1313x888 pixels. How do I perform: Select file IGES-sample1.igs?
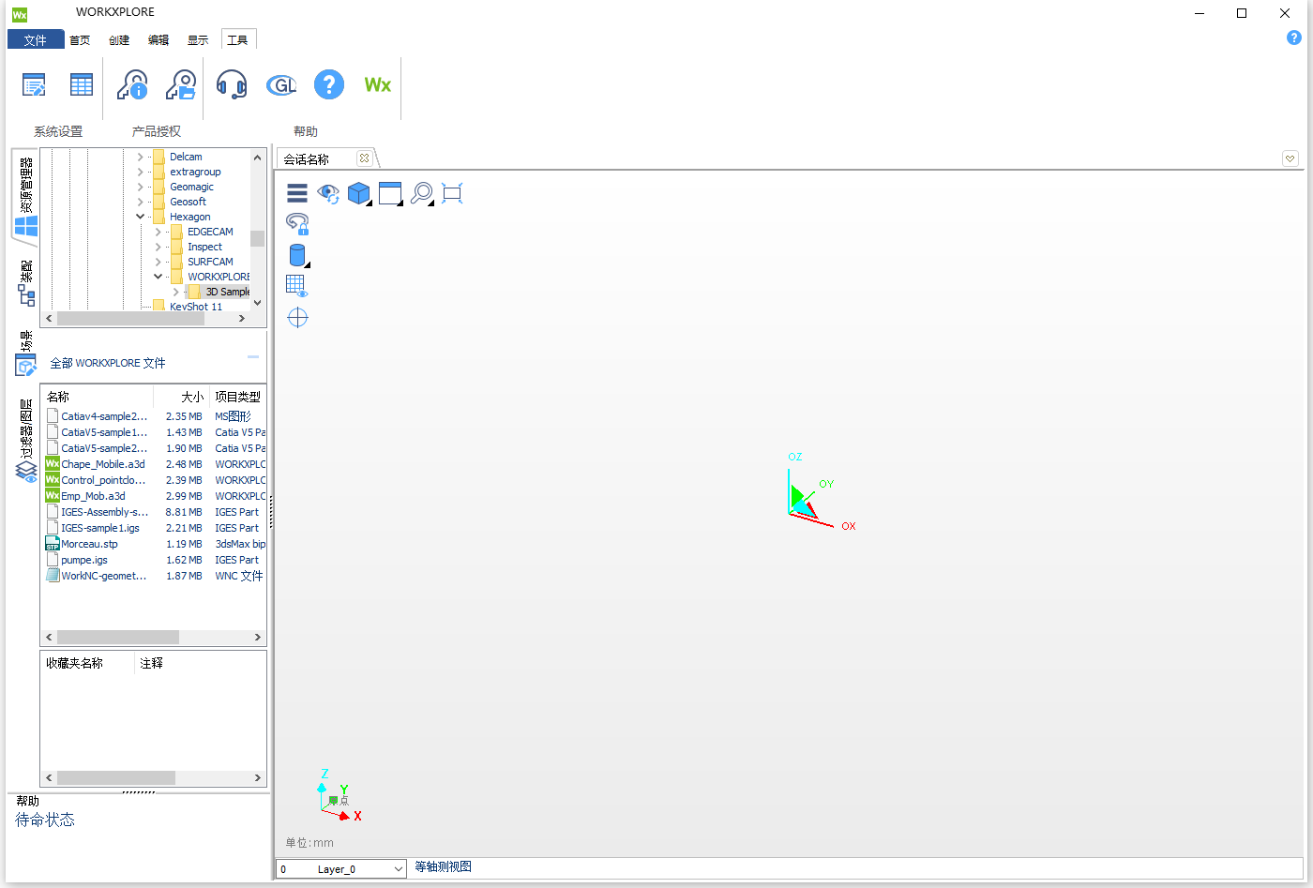[100, 528]
